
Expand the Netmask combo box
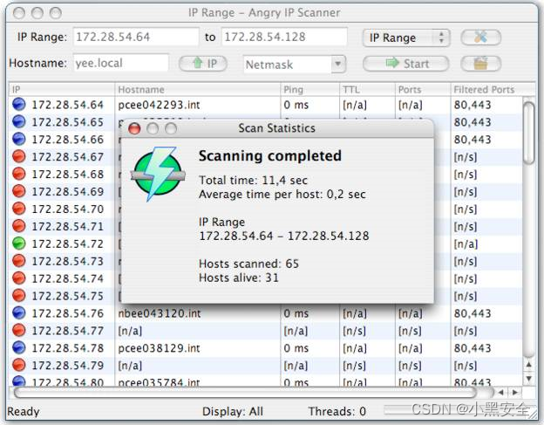pyautogui.click(x=338, y=65)
